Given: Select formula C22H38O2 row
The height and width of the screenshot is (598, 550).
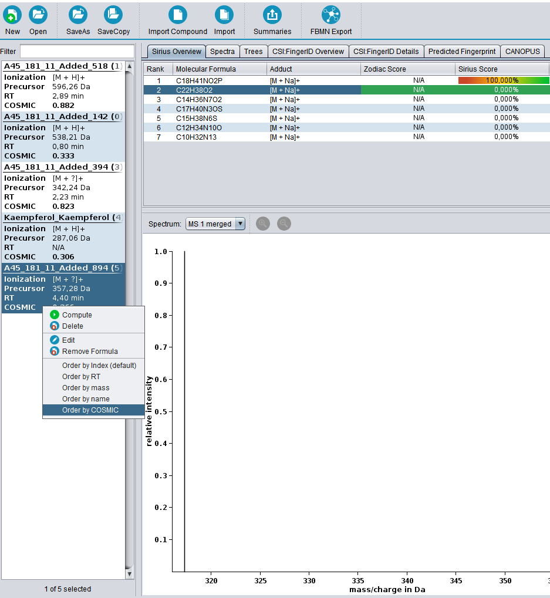Looking at the screenshot, I should tap(346, 90).
